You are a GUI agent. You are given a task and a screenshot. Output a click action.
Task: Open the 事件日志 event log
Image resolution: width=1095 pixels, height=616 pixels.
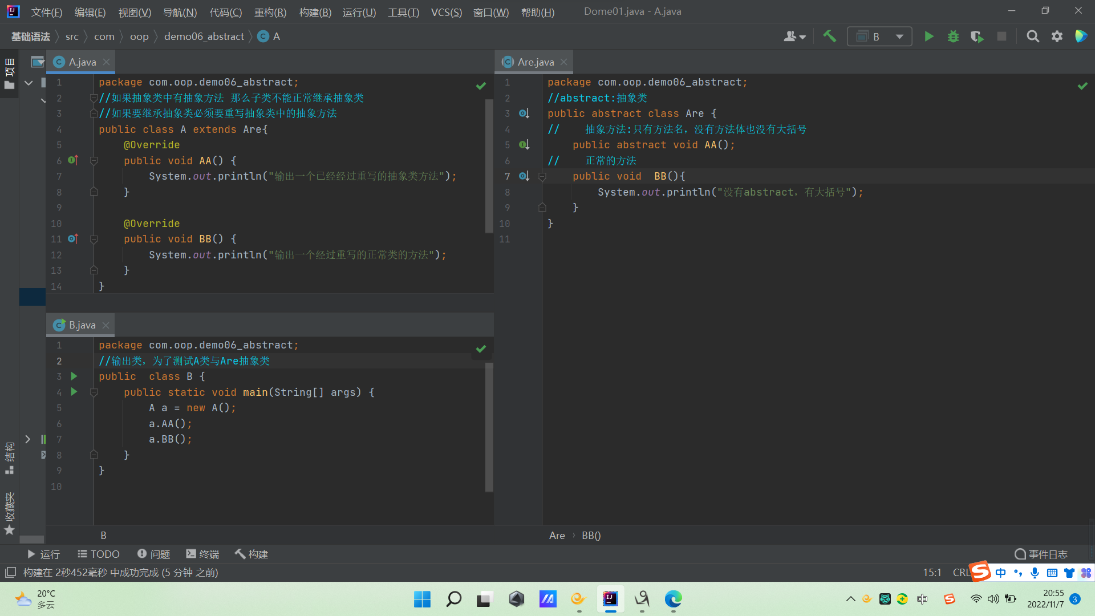click(x=1041, y=554)
